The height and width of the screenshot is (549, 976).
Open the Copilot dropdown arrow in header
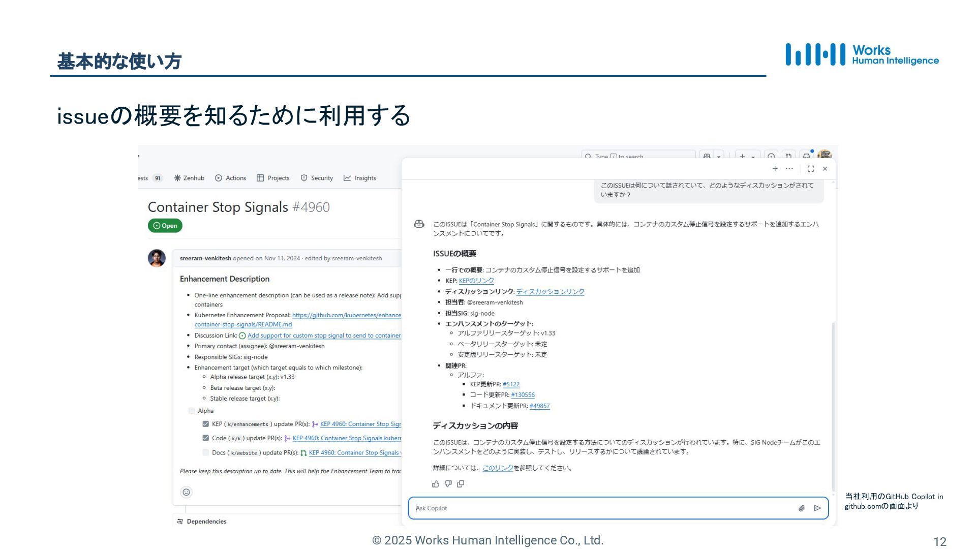tap(719, 156)
